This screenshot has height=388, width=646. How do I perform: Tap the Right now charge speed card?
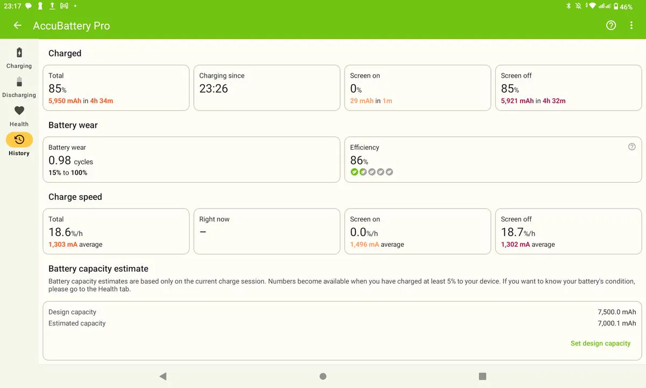(x=266, y=231)
